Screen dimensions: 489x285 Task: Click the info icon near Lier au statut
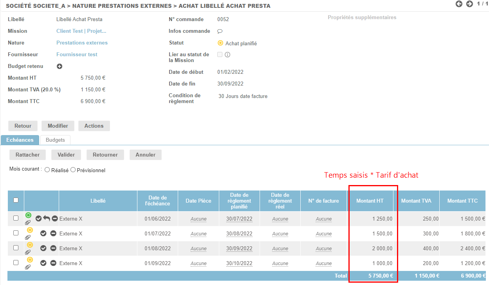(227, 55)
